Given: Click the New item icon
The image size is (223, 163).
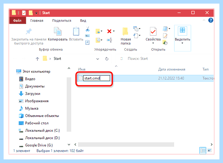Looking at the screenshot, I should (x=136, y=29).
